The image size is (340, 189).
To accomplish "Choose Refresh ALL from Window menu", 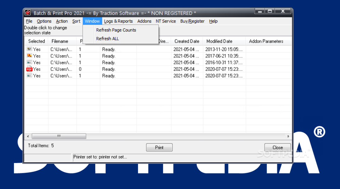I will (120, 38).
